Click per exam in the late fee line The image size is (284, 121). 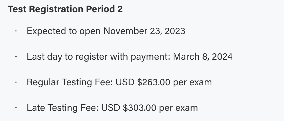click(178, 108)
